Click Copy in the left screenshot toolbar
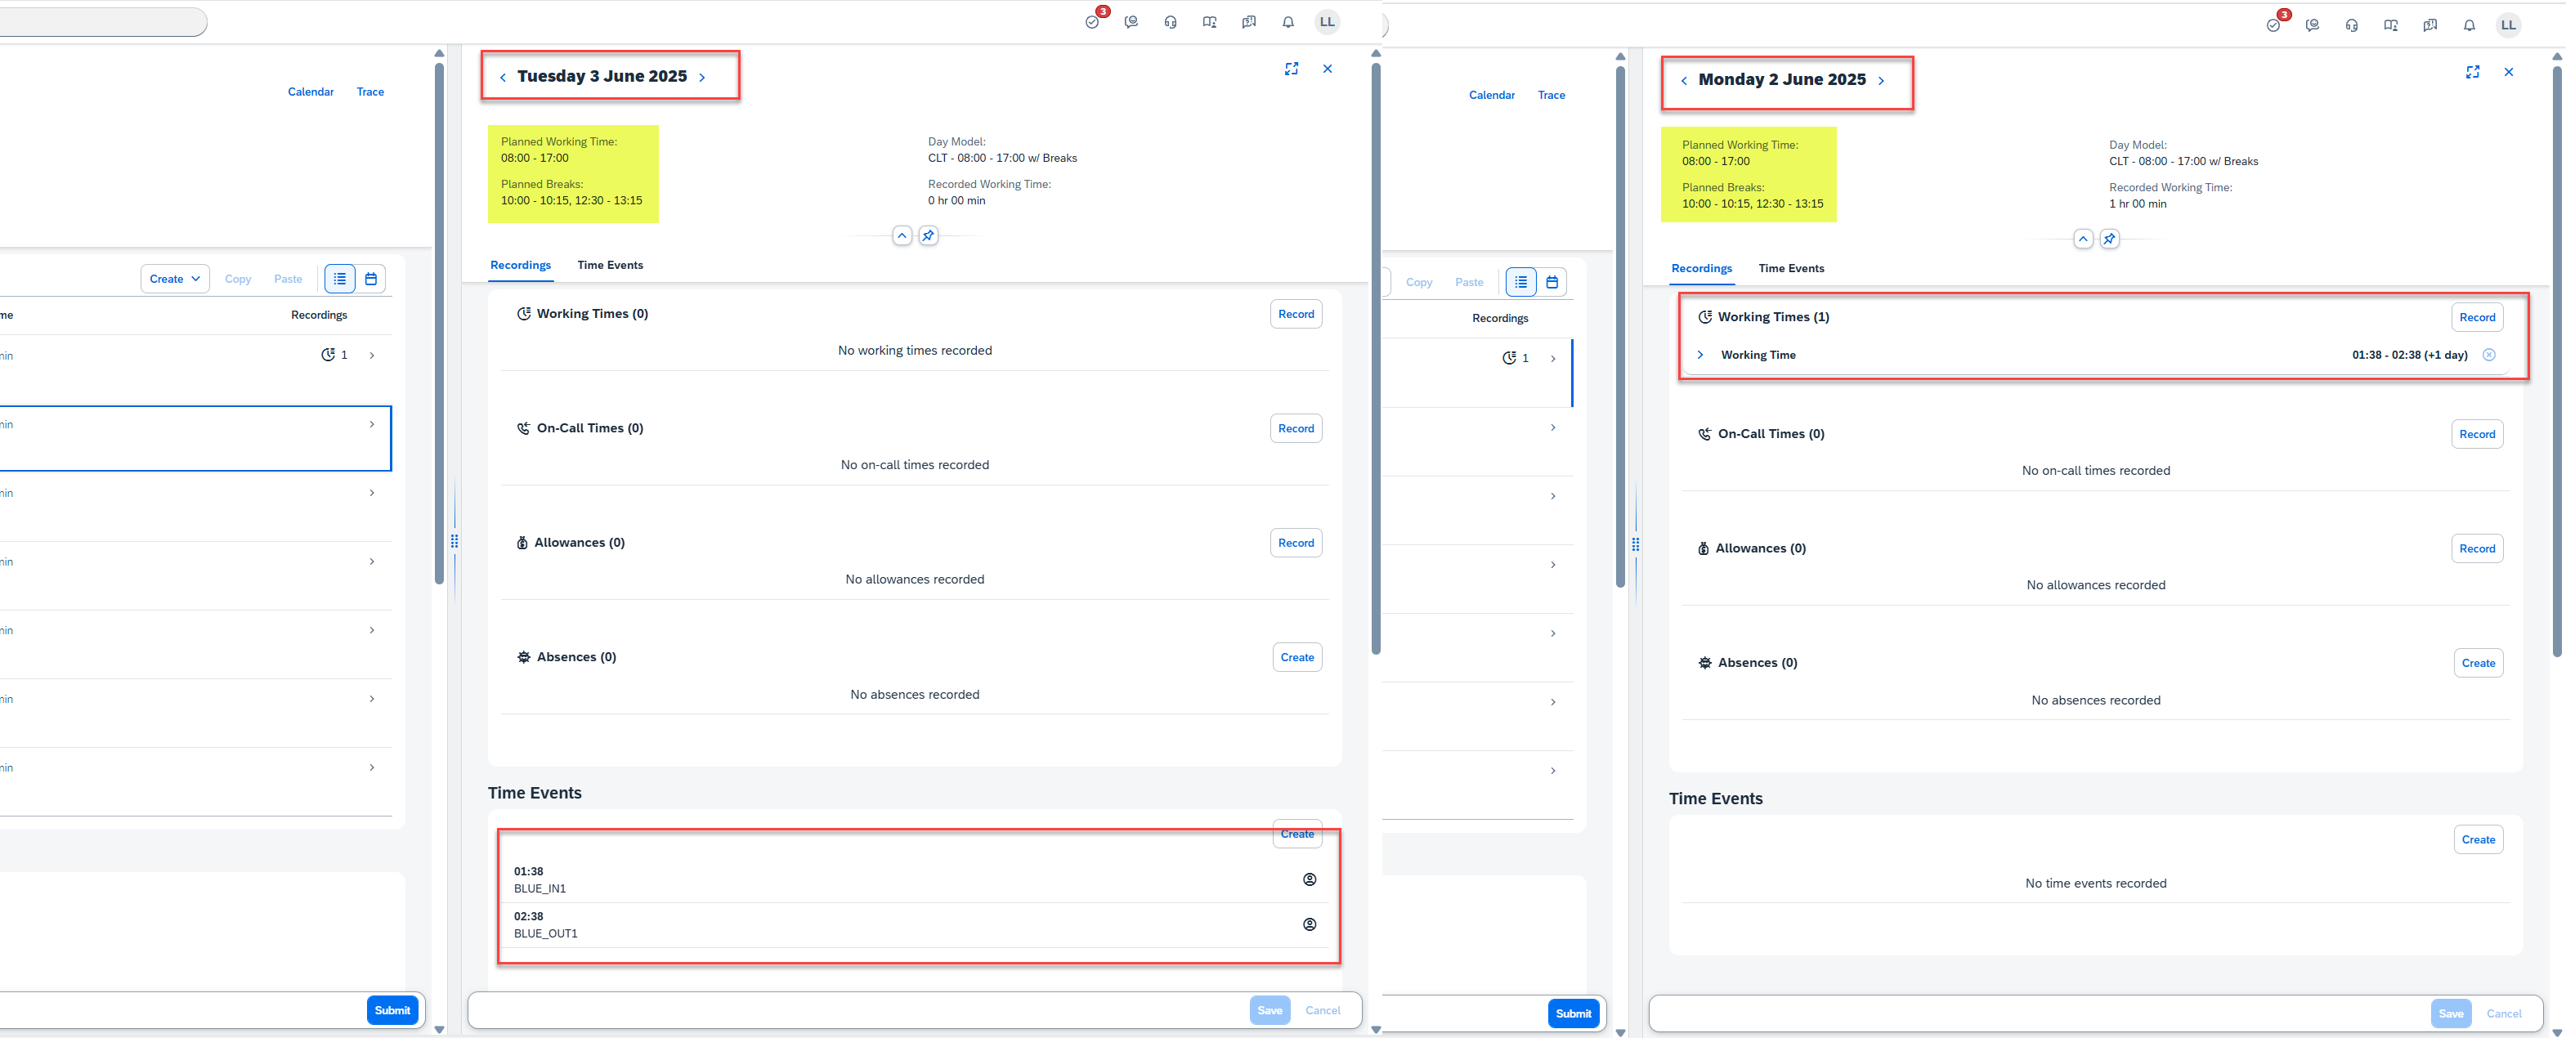Screen dimensions: 2566x1038 238,279
